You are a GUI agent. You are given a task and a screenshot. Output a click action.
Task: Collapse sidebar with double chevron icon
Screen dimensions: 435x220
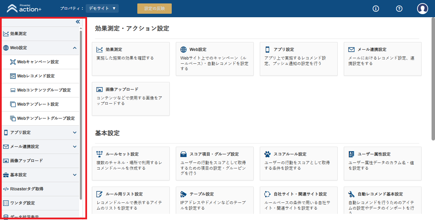[x=78, y=22]
